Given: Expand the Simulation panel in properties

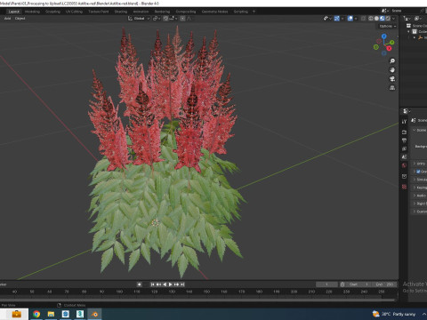Looking at the screenshot, I should [x=415, y=180].
